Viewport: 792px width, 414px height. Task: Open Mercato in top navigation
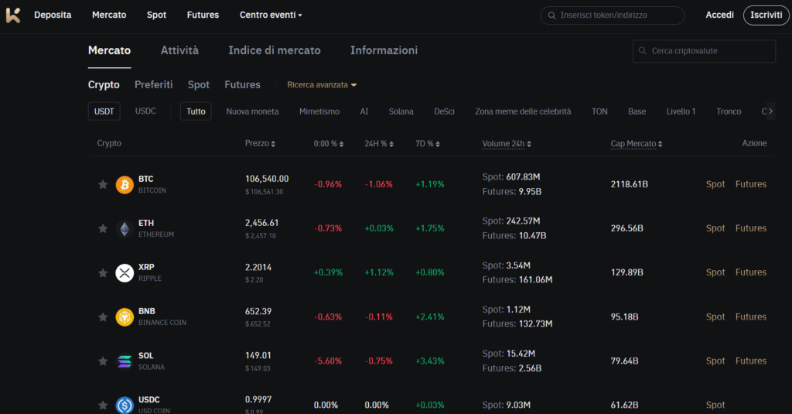109,15
